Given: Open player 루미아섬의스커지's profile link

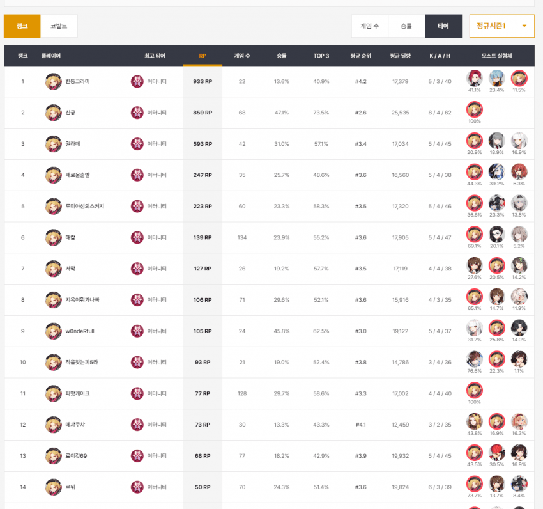Looking at the screenshot, I should tap(84, 206).
